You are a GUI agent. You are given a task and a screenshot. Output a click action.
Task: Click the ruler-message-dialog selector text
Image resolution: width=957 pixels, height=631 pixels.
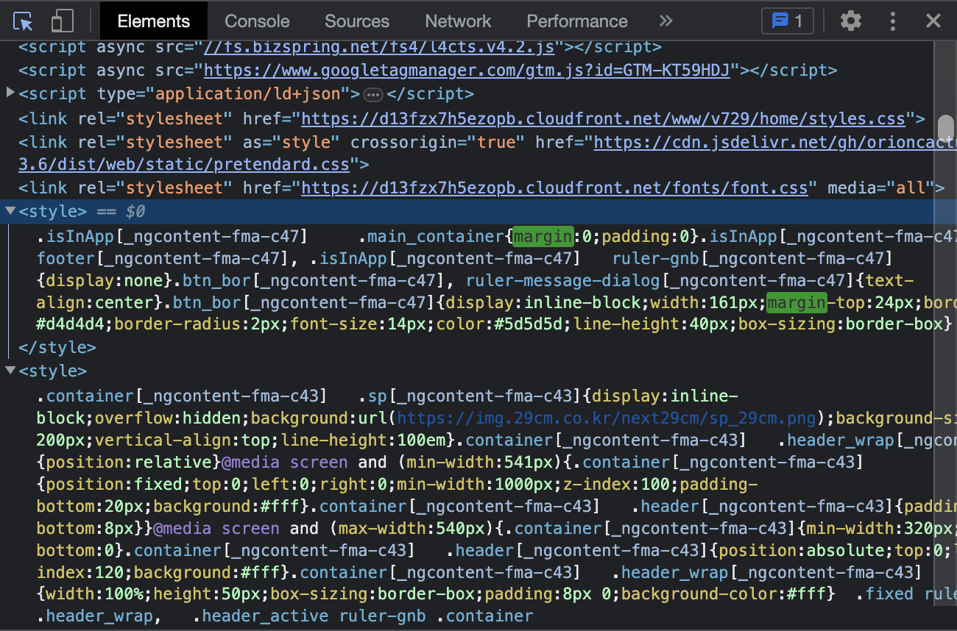tap(563, 281)
